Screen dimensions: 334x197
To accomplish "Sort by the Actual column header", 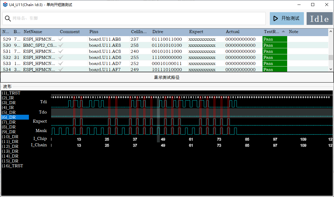I will 233,32.
